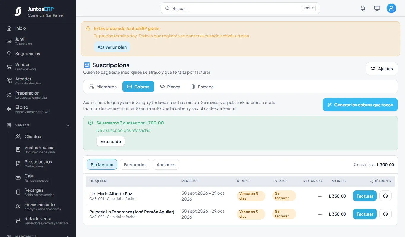405x237 pixels.
Task: Open Ruta de venta
Action: (43, 220)
